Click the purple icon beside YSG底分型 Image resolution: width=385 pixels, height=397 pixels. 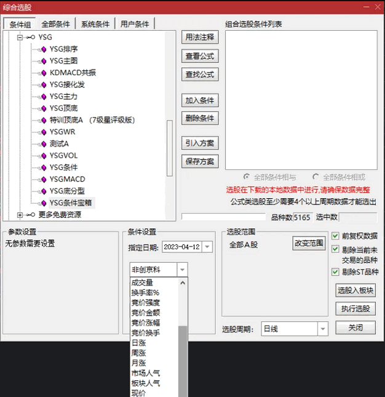click(x=44, y=191)
